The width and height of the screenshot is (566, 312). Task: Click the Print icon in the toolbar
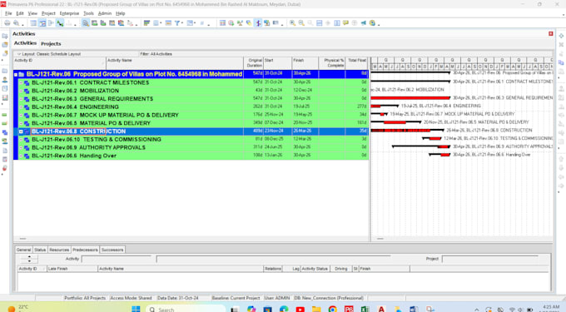[7, 23]
